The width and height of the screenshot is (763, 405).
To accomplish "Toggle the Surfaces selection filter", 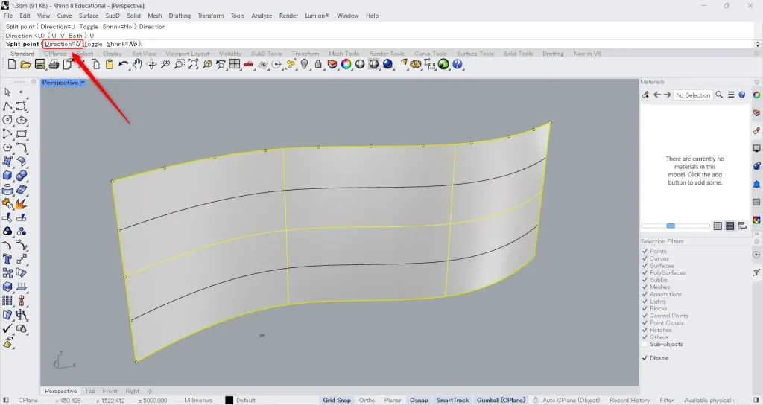I will coord(645,266).
